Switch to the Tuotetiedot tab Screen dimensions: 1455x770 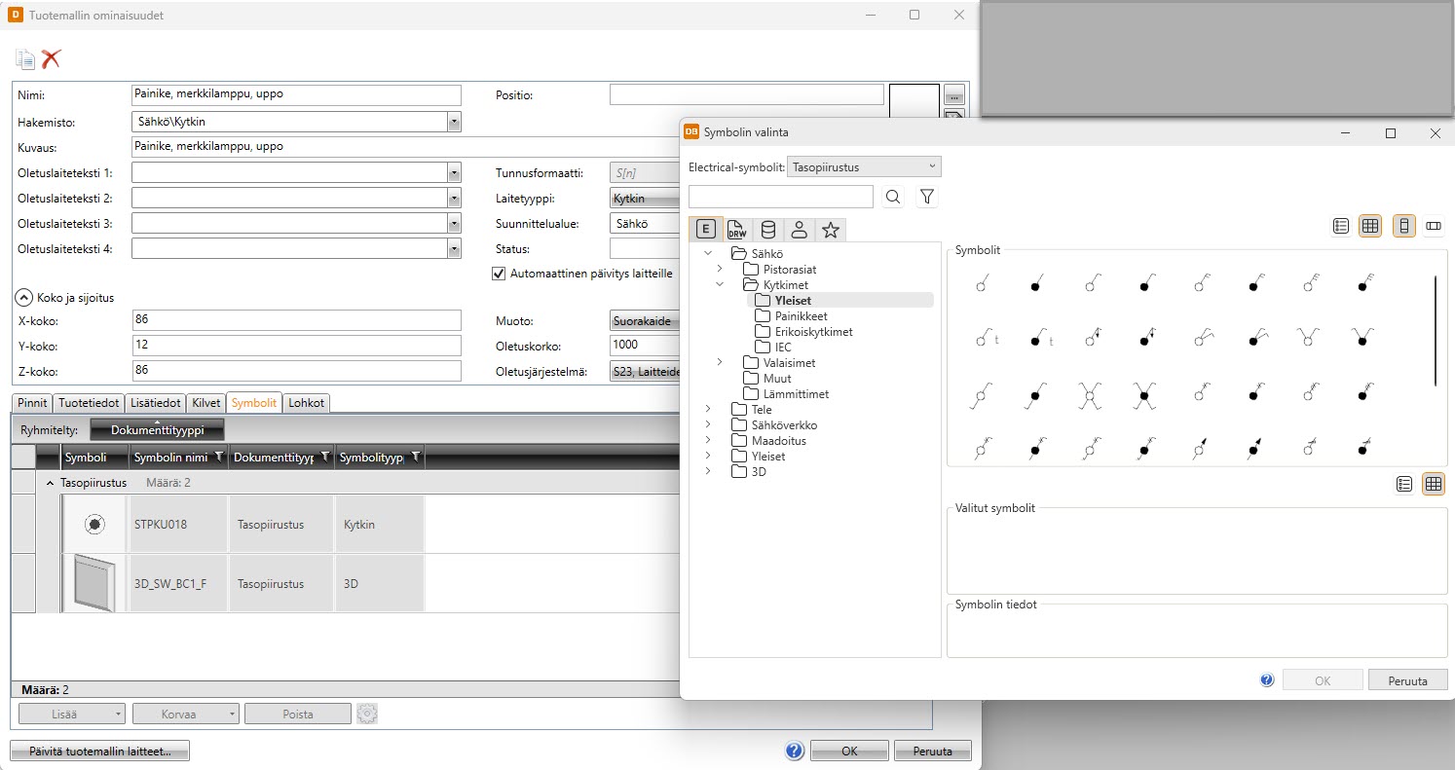pos(89,402)
